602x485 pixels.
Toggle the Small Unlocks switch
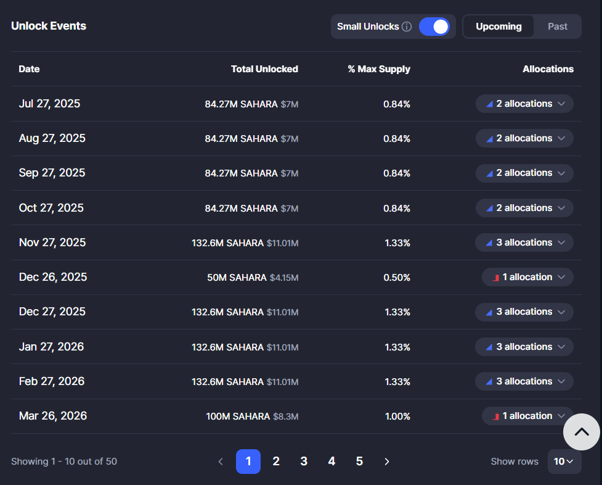point(434,27)
